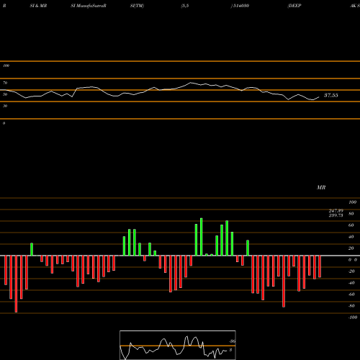This screenshot has height=360, width=360.
Task: Select the 239.73 value in MR panel
Action: coord(336,215)
